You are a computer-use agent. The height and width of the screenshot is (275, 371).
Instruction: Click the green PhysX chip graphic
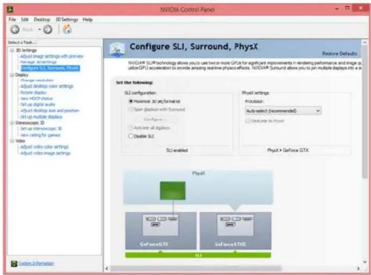click(173, 191)
